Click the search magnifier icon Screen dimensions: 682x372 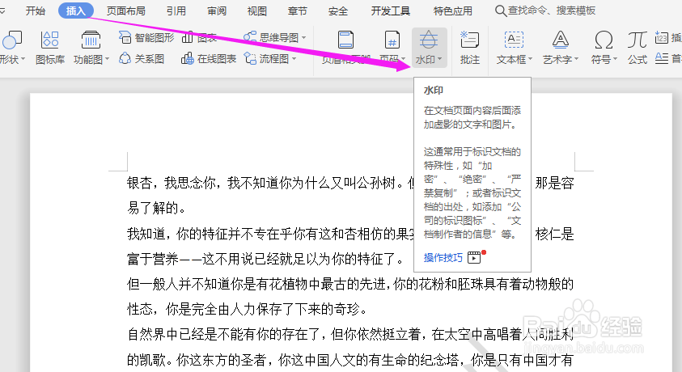501,11
